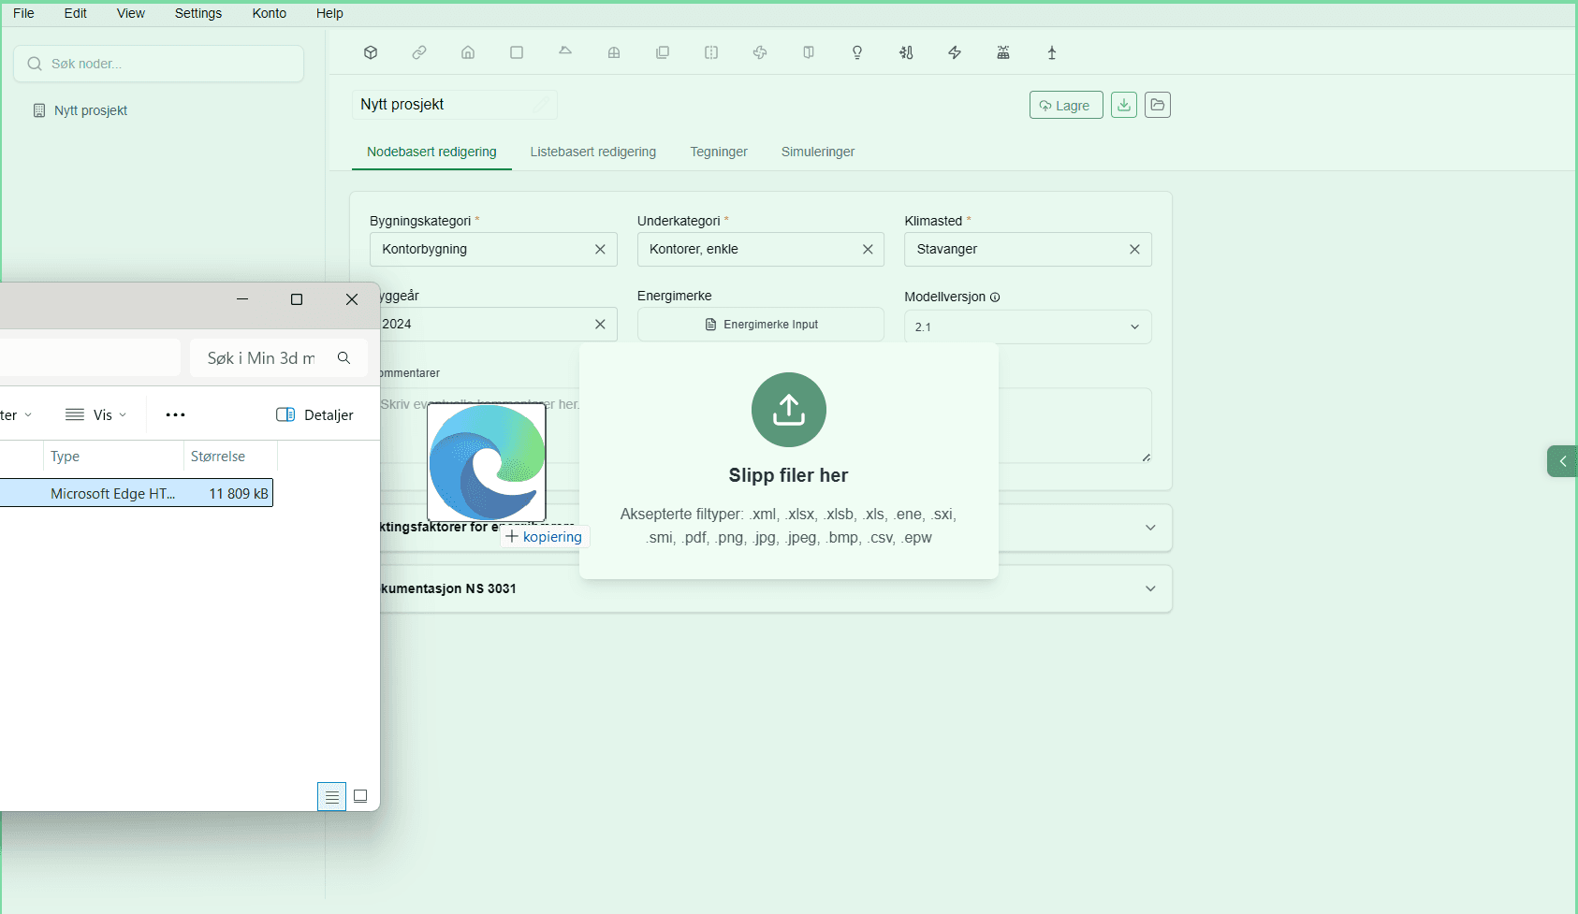Click the thermometer heating/cooling icon
1578x914 pixels.
(x=906, y=52)
